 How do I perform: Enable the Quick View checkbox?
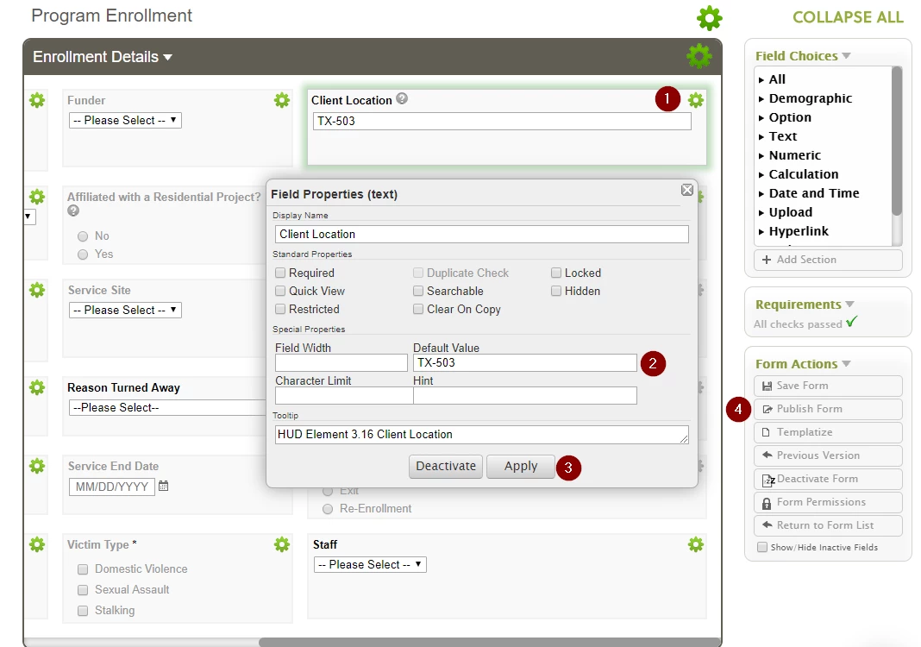point(281,291)
